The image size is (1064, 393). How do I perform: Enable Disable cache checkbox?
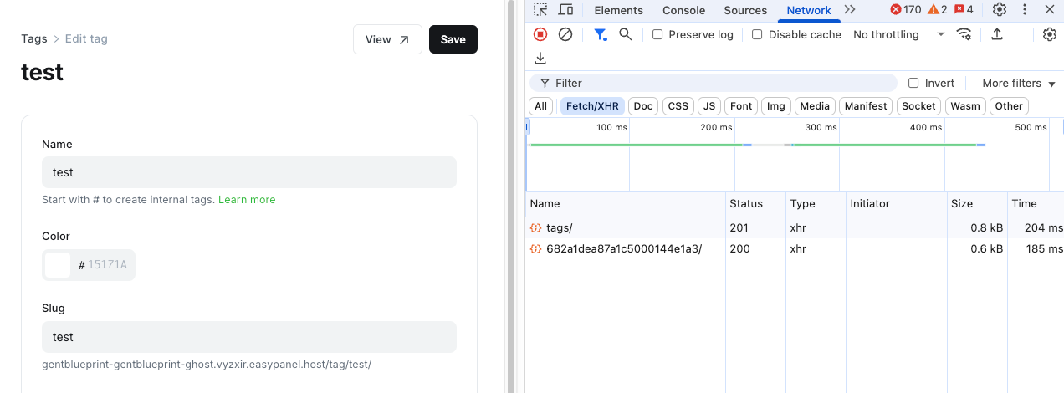[x=757, y=34]
